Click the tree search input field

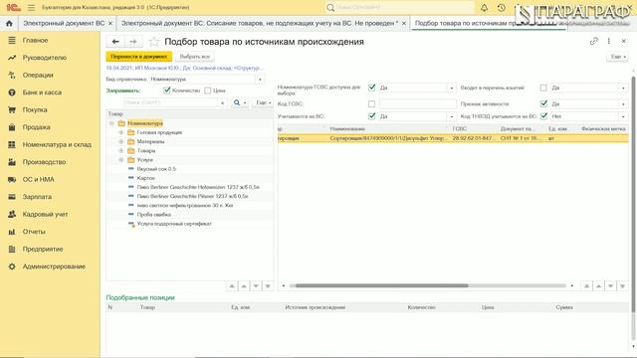click(x=171, y=102)
